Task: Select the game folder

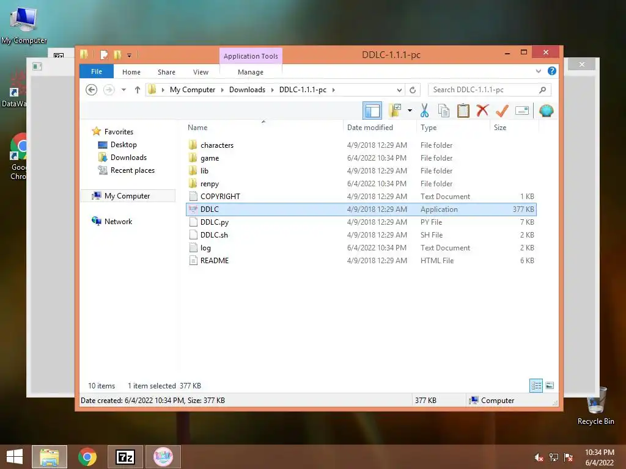Action: [x=361, y=158]
